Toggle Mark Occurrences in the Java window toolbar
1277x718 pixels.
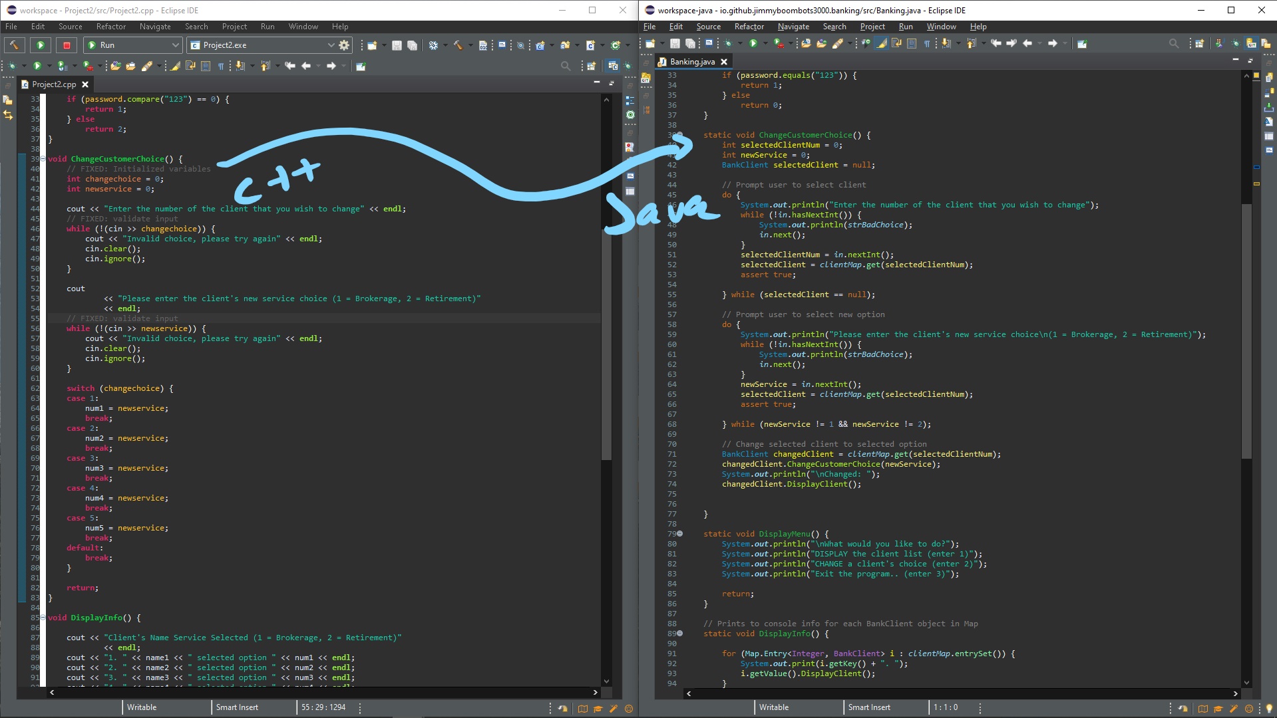pyautogui.click(x=882, y=44)
